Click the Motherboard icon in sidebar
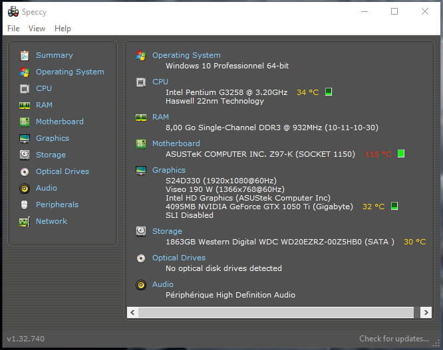Viewport: 443px width, 350px height. [x=25, y=122]
